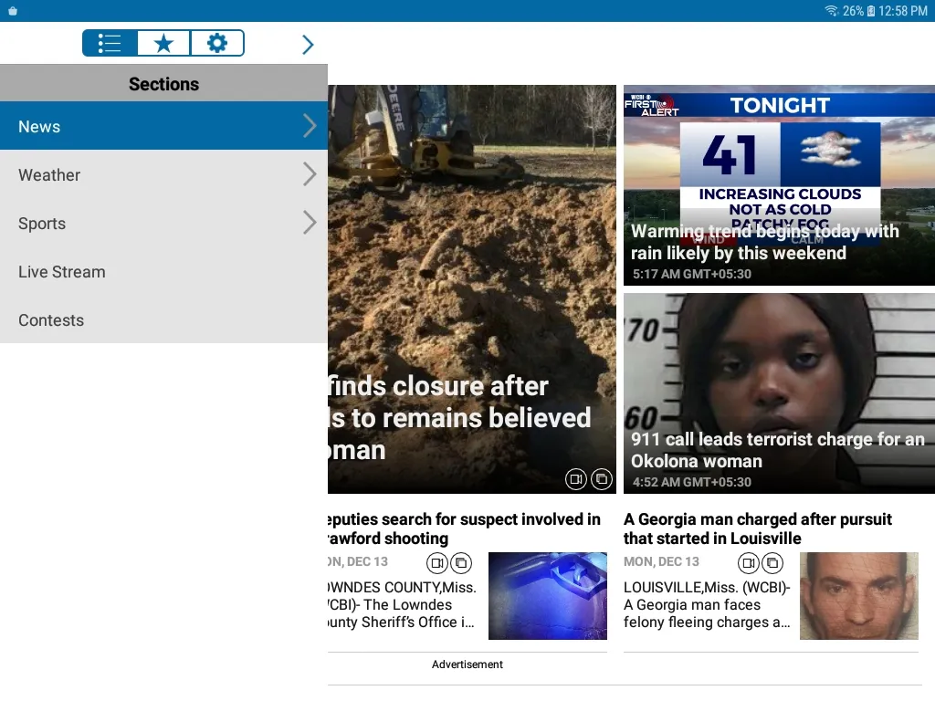Select the Sections list tab icon
This screenshot has width=935, height=701.
point(110,43)
